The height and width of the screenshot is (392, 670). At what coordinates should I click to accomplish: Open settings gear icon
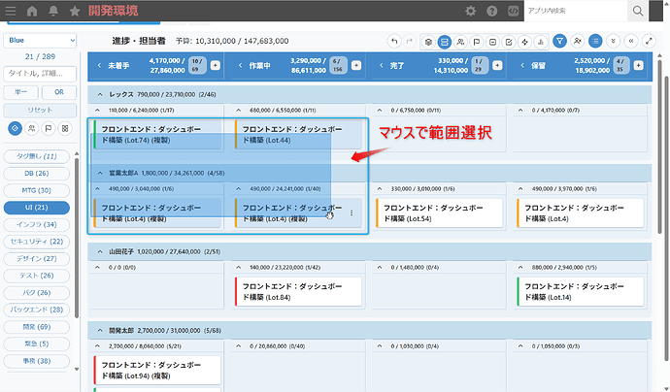pyautogui.click(x=470, y=11)
